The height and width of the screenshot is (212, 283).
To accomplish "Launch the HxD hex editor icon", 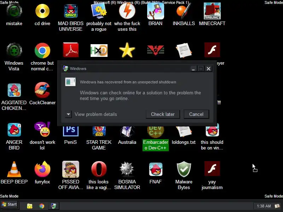I will (x=99, y=51).
